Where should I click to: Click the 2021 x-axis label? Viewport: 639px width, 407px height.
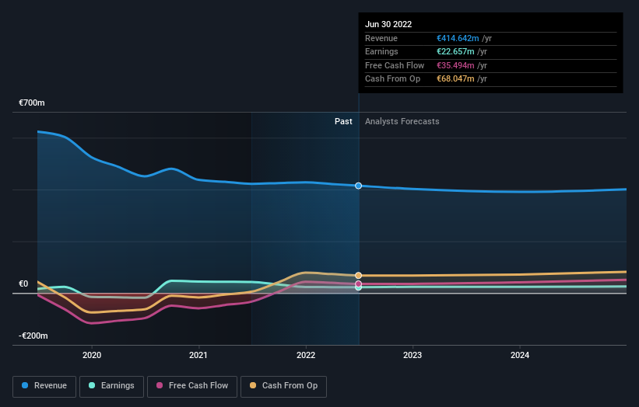click(198, 355)
